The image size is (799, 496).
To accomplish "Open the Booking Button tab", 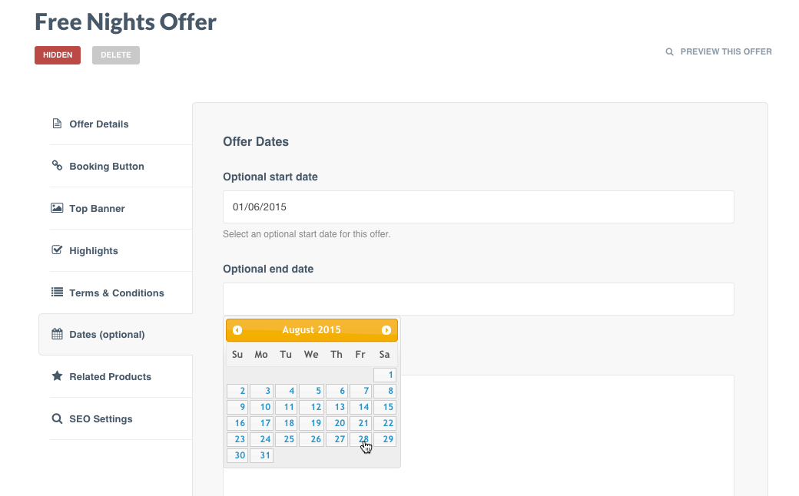I will [x=107, y=166].
